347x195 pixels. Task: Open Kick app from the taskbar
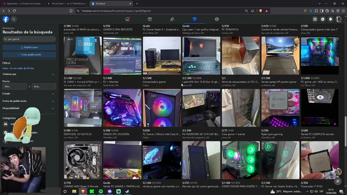tap(92, 191)
